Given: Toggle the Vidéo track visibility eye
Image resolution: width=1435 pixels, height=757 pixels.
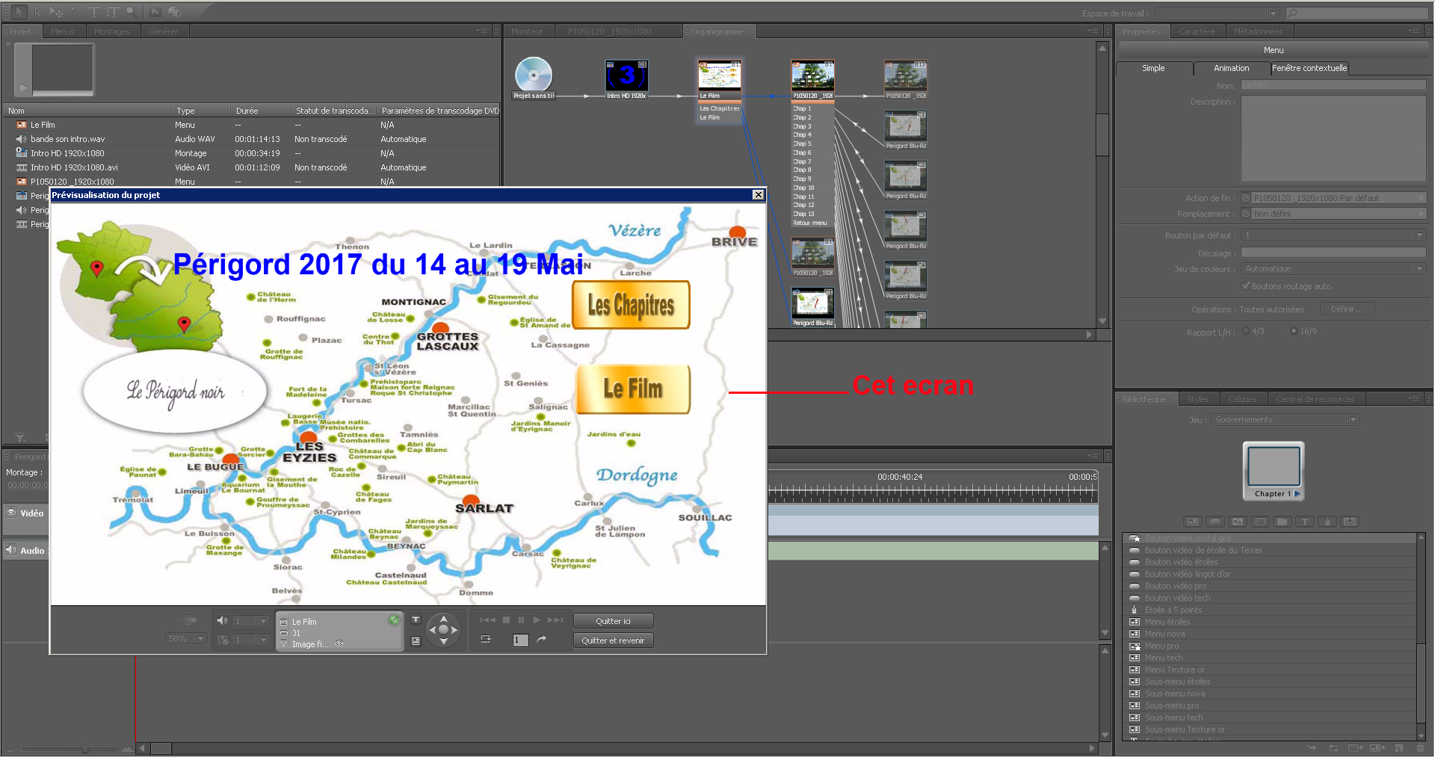Looking at the screenshot, I should pos(12,513).
